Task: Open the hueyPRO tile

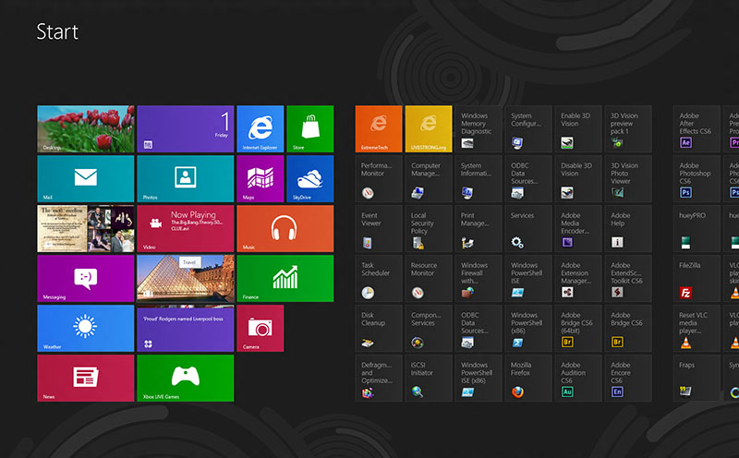Action: [697, 228]
